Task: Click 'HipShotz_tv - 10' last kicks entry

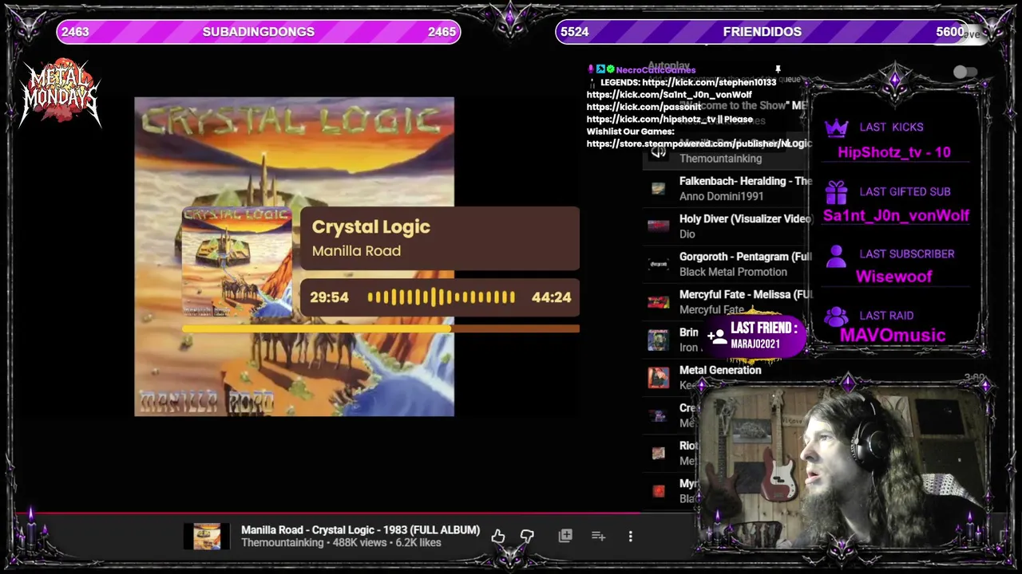Action: click(893, 152)
